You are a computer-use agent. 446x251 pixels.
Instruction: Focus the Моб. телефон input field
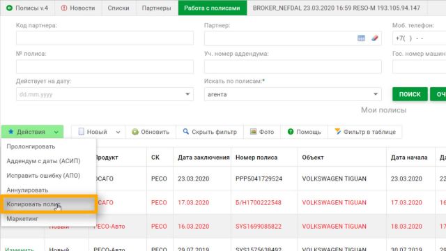(x=419, y=38)
